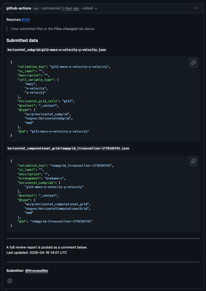
Task: Select the tempgrid_ltroussellier filename badge
Action: click(68, 148)
